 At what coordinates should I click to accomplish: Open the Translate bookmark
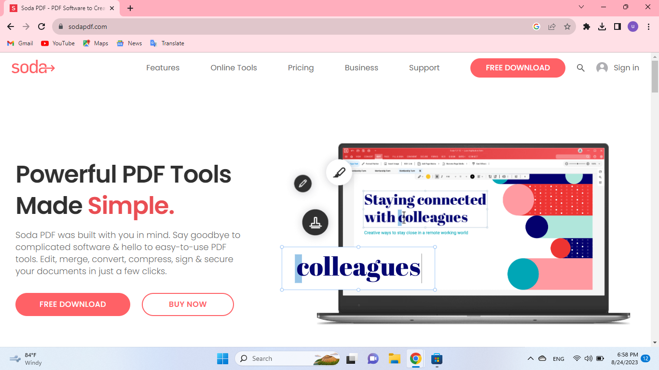[x=167, y=43]
